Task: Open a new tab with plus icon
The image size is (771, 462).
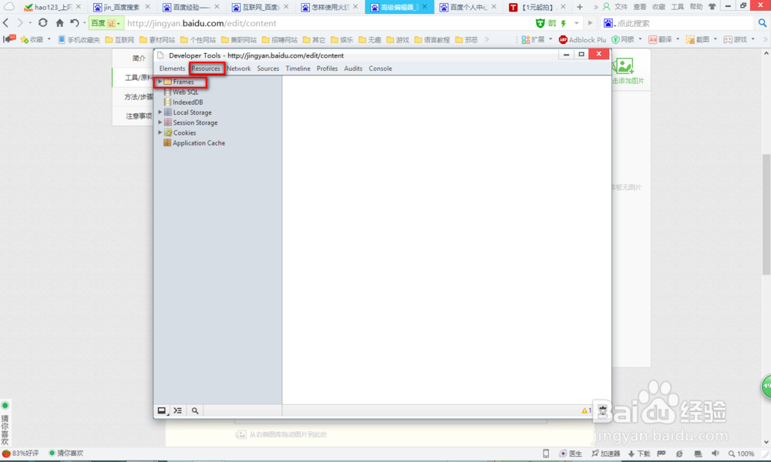Action: tap(580, 7)
